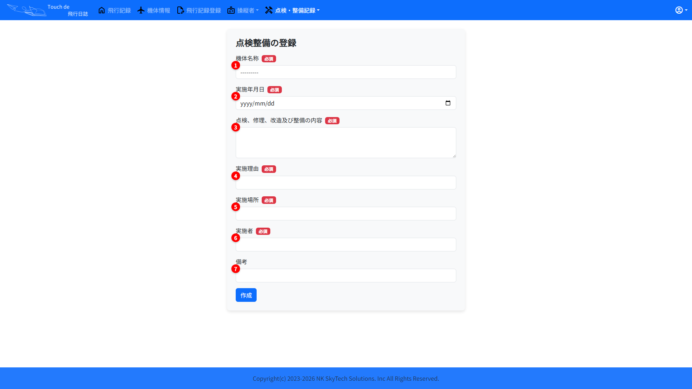692x389 pixels.
Task: Expand the 操縦者 dropdown menu
Action: [x=243, y=10]
